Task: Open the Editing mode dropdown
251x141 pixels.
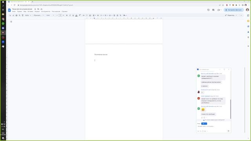Action: pos(231,15)
